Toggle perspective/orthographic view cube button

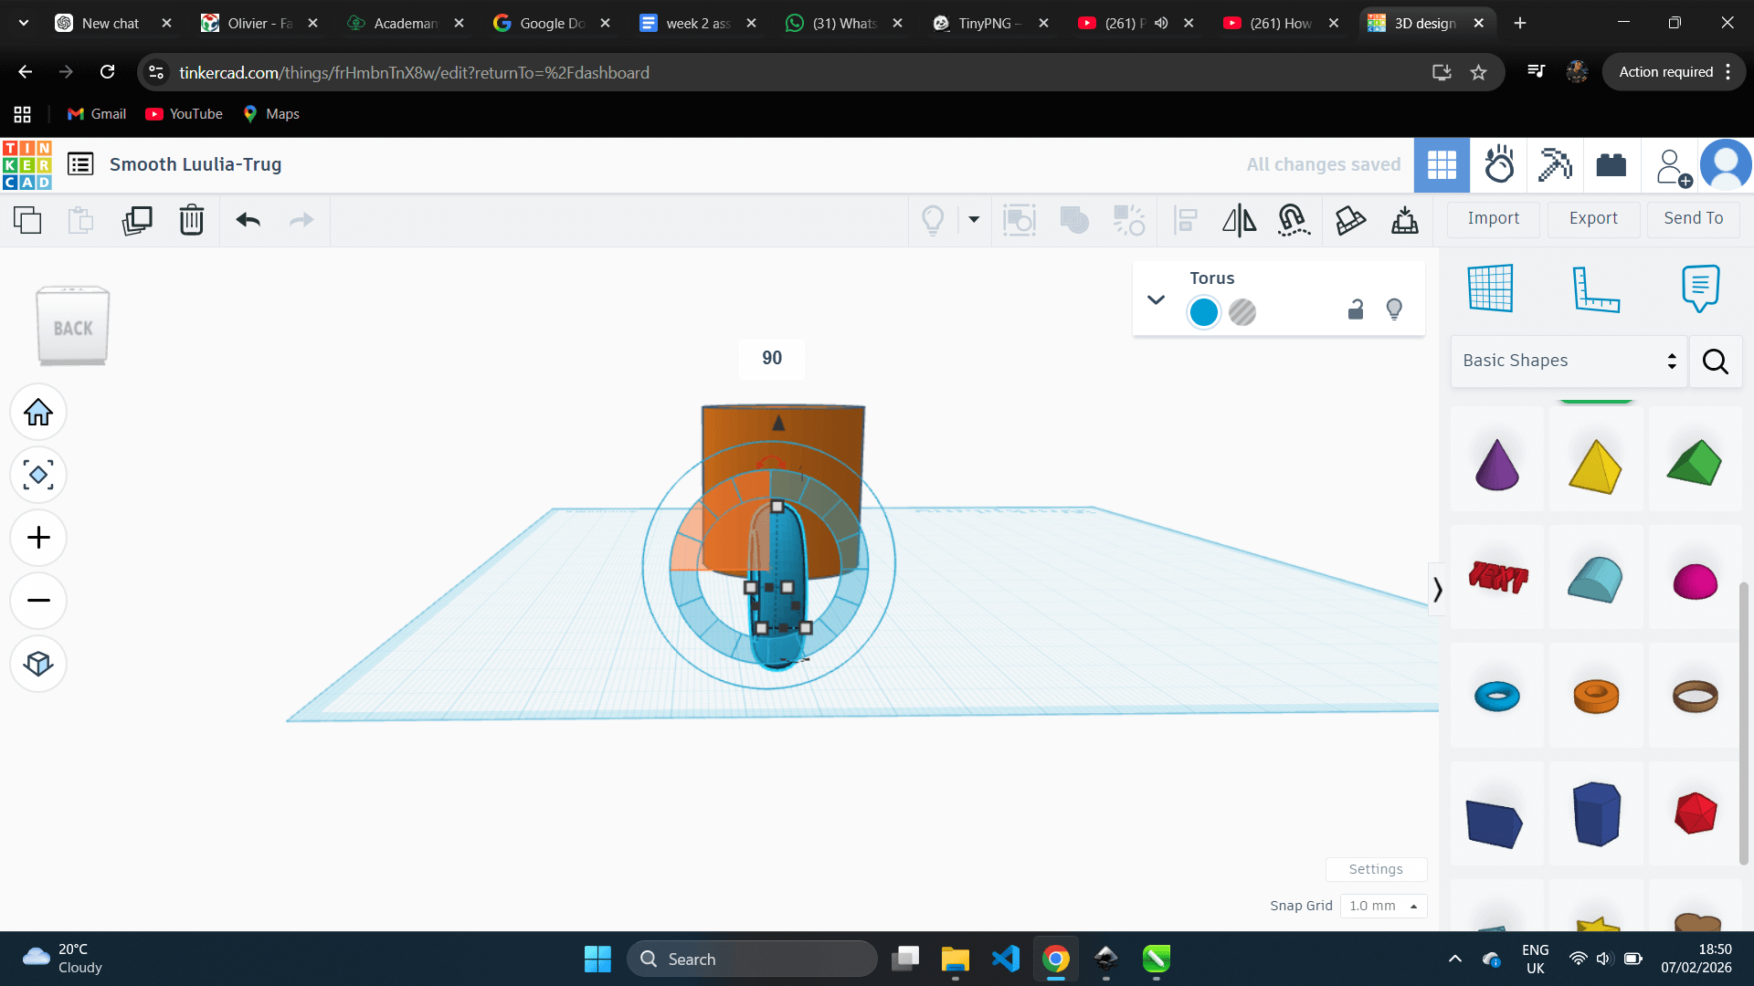click(x=38, y=664)
